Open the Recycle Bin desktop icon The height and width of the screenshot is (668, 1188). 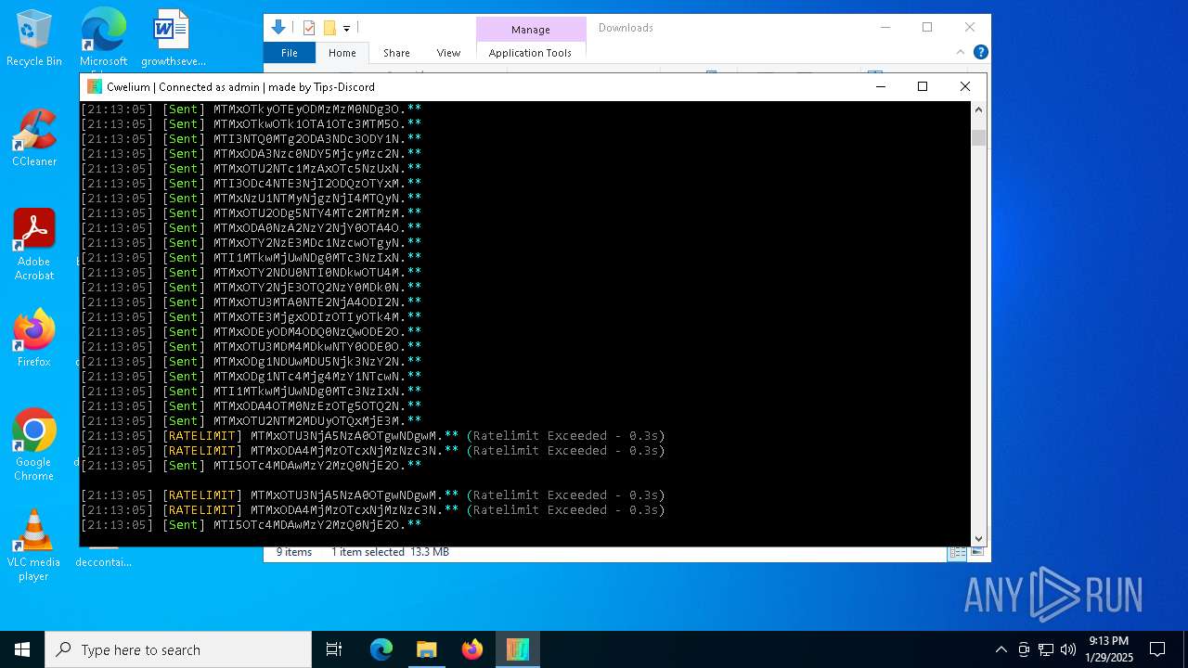point(34,38)
